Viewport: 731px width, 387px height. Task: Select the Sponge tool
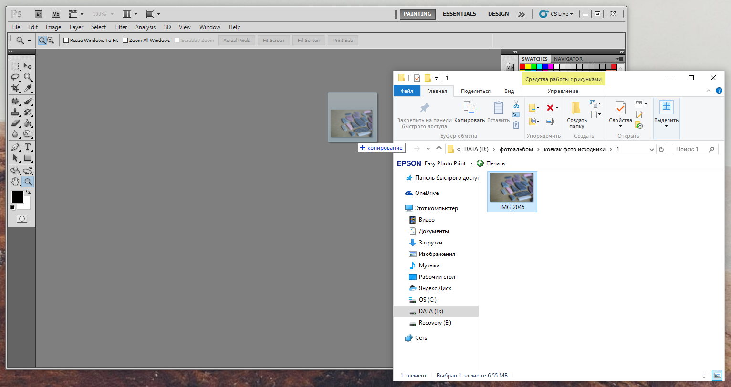tap(28, 134)
